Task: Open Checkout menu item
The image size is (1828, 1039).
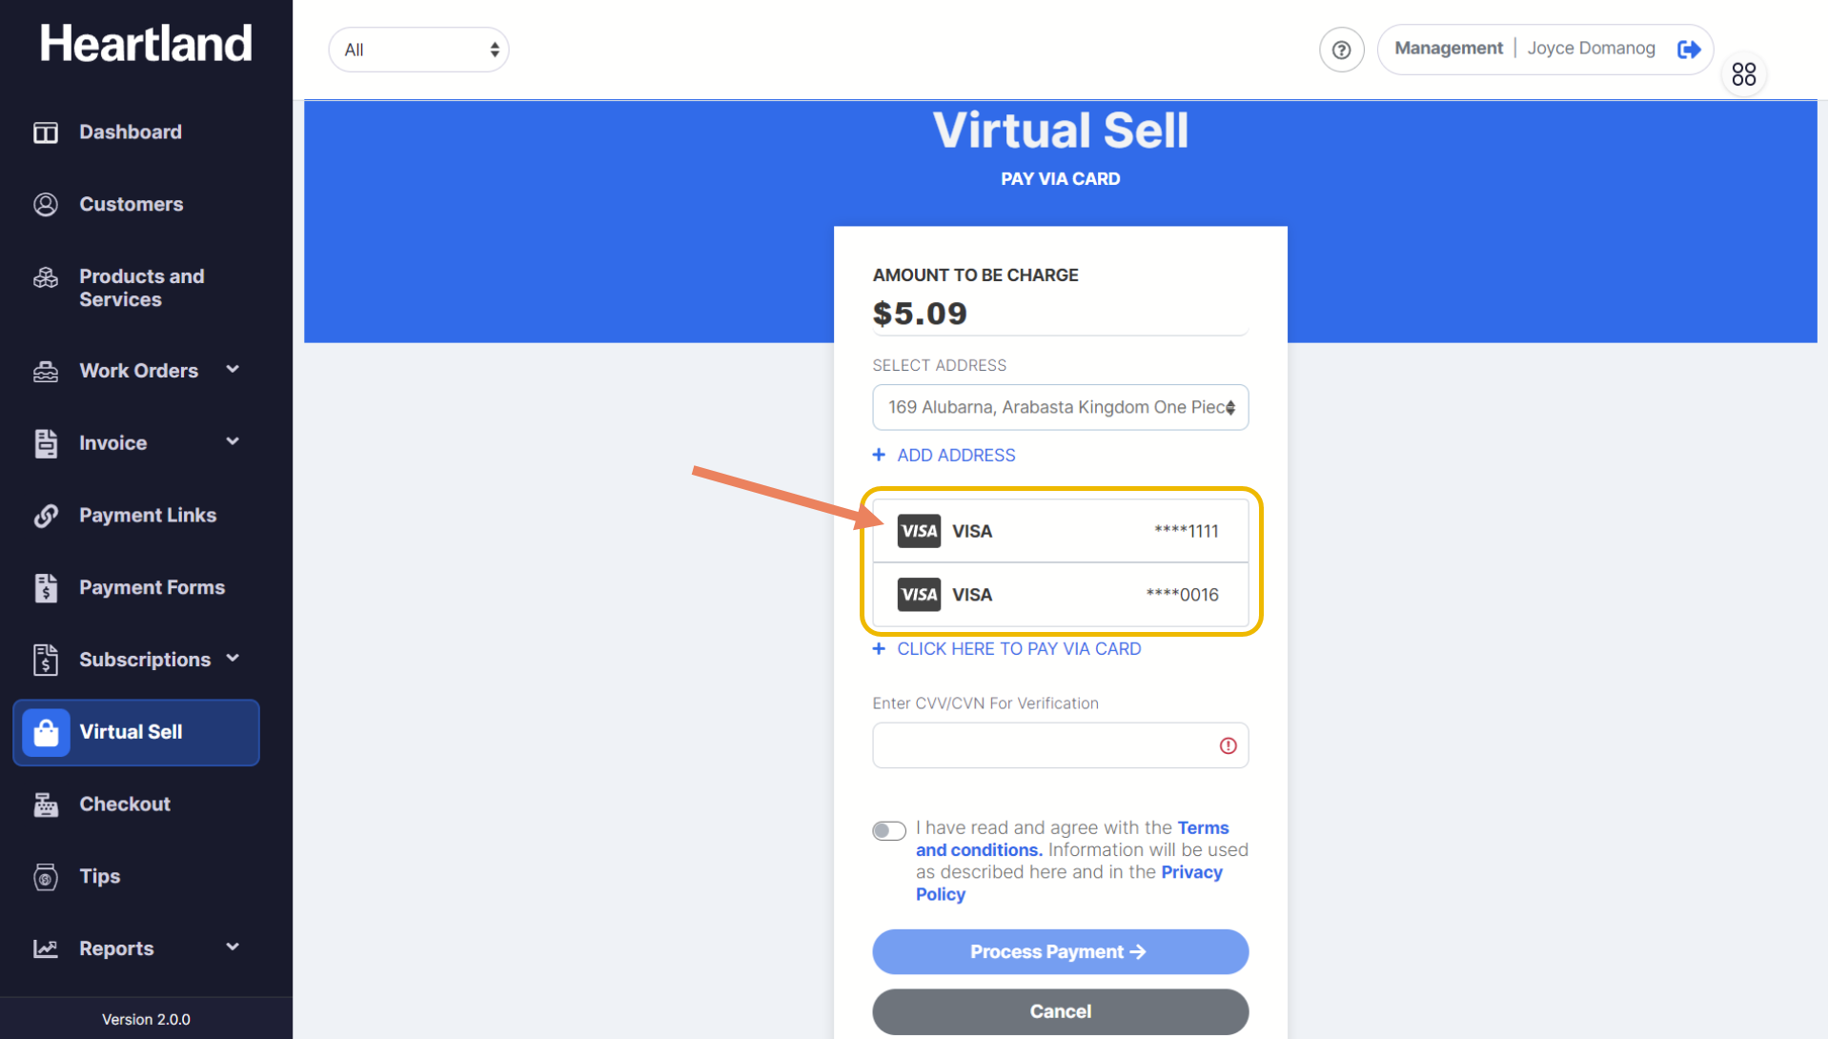Action: click(125, 805)
